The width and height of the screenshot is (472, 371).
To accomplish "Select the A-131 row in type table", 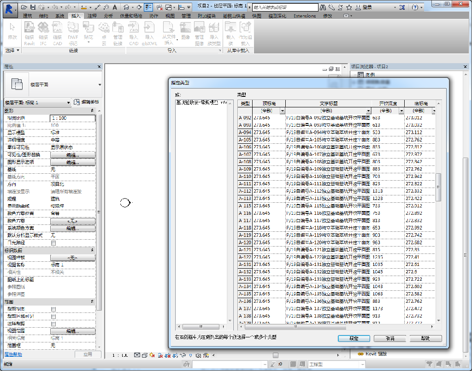I will 336,265.
